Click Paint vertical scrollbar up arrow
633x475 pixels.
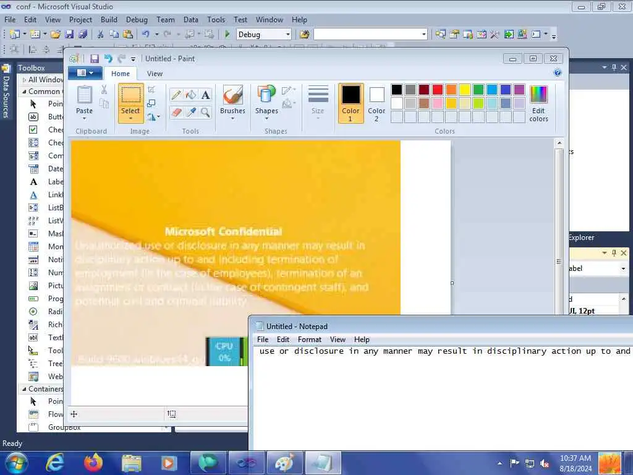pyautogui.click(x=559, y=143)
